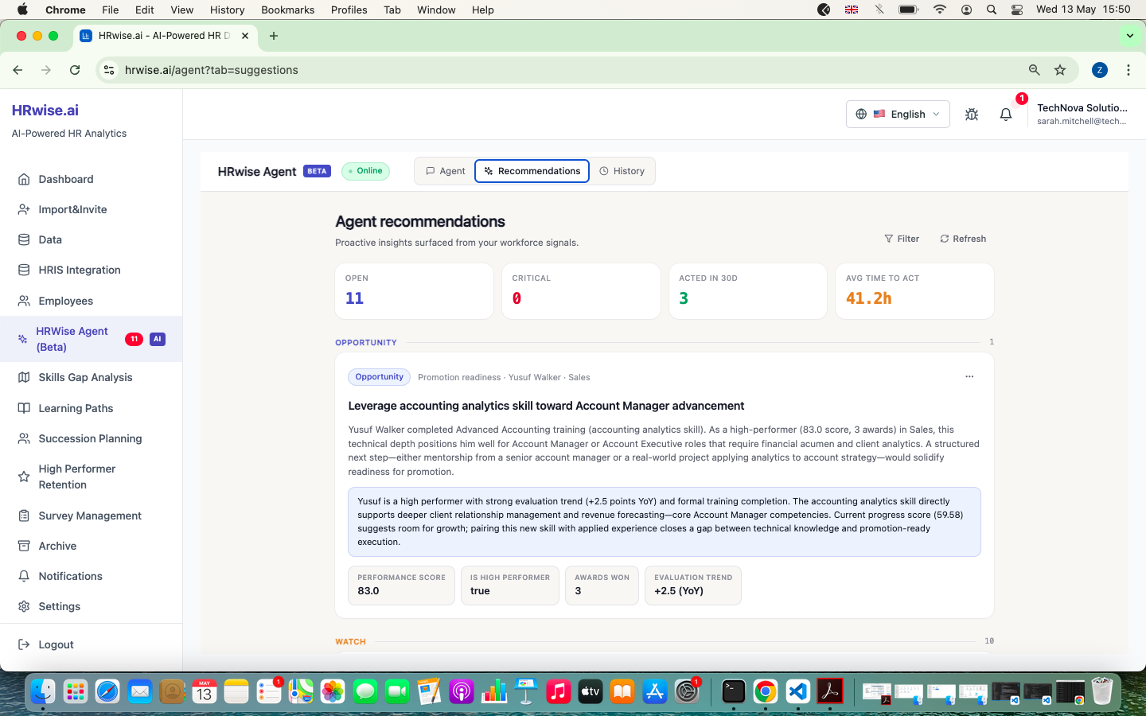
Task: Select the Recommendations tab
Action: [532, 171]
